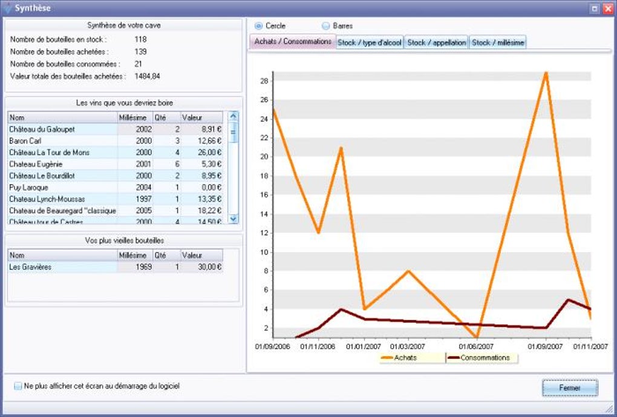The image size is (617, 417).
Task: Click the 01/09/2006 axis label
Action: (272, 347)
